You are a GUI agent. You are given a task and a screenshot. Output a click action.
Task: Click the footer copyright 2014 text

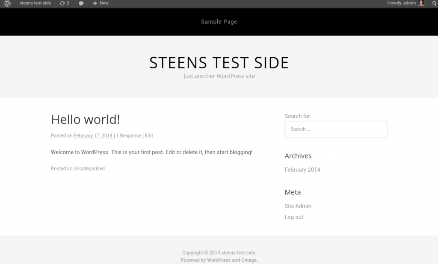(x=219, y=252)
